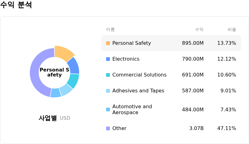Select the Adhesives and Tapes row name
The width and height of the screenshot is (249, 144).
[138, 91]
